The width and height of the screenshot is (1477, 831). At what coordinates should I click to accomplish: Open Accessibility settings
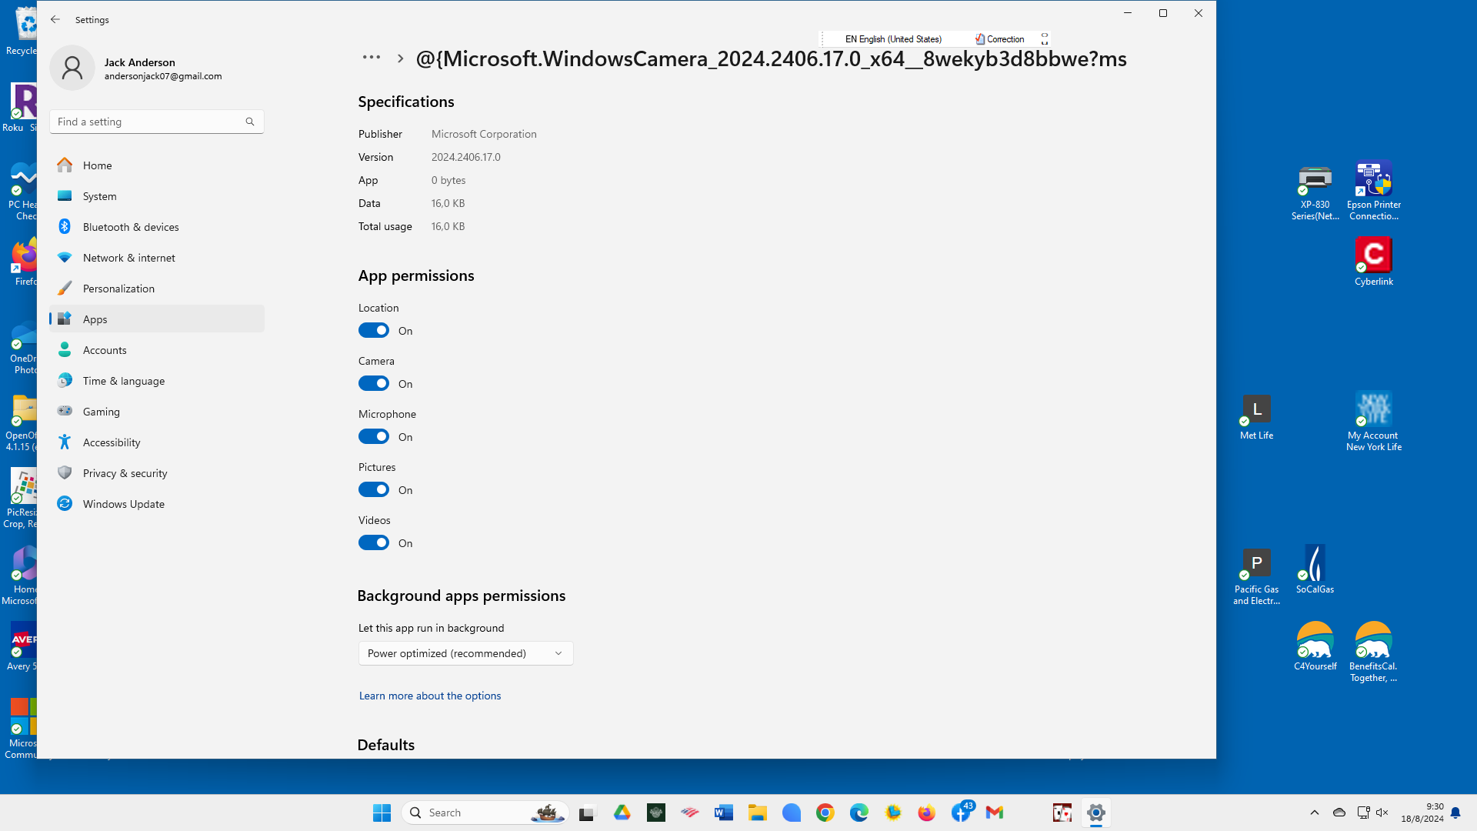[157, 442]
